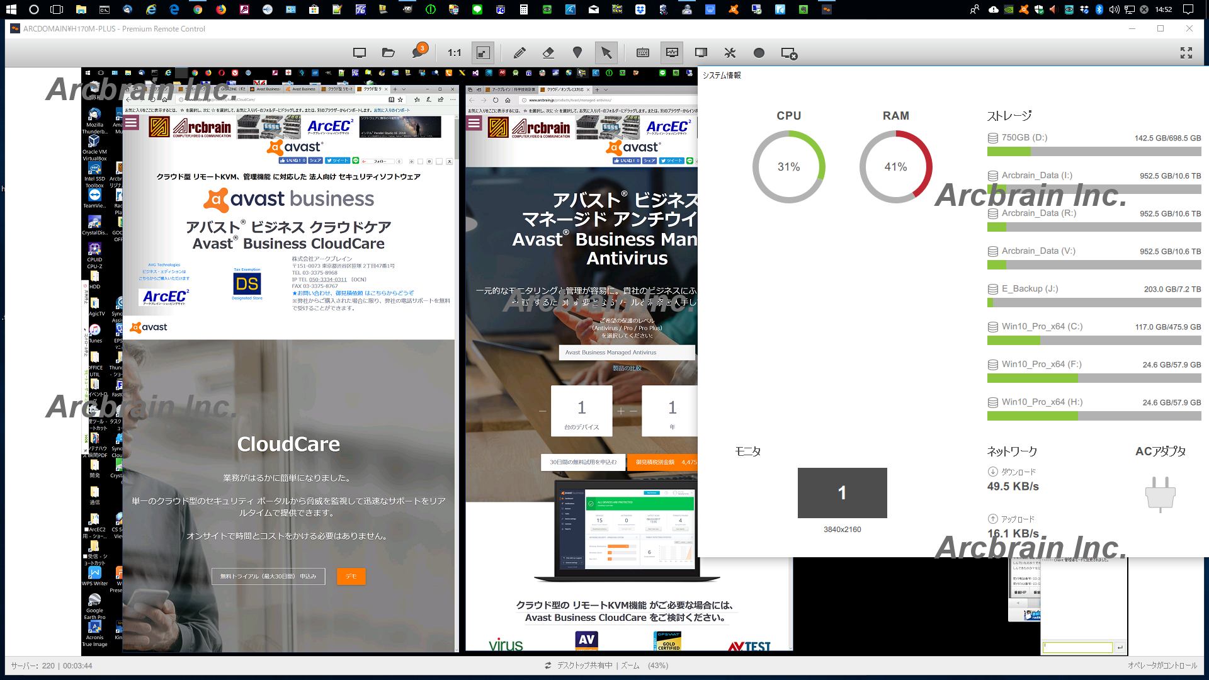Open the hamburger menu on right browser page
The width and height of the screenshot is (1209, 680).
pos(474,123)
